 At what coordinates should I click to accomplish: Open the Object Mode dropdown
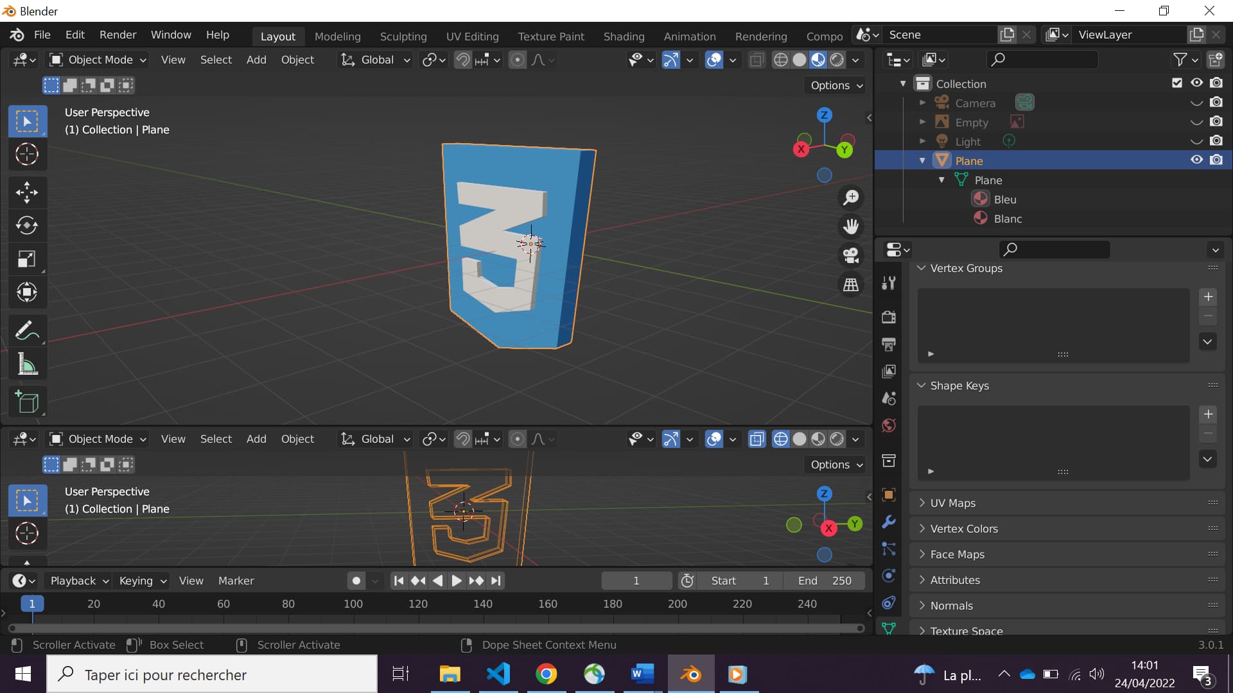(96, 59)
